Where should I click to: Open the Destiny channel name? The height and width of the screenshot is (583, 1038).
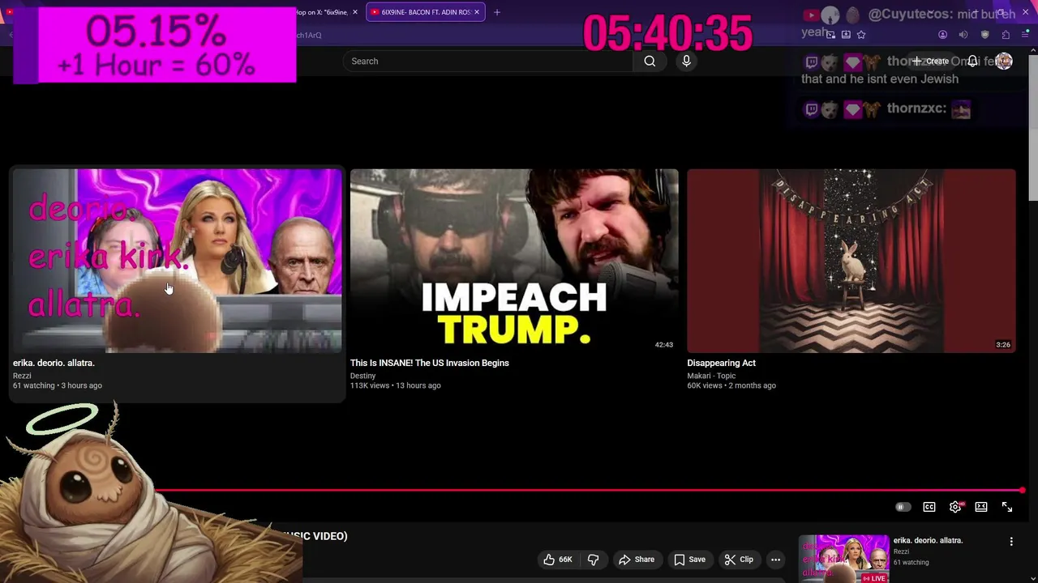(x=362, y=376)
